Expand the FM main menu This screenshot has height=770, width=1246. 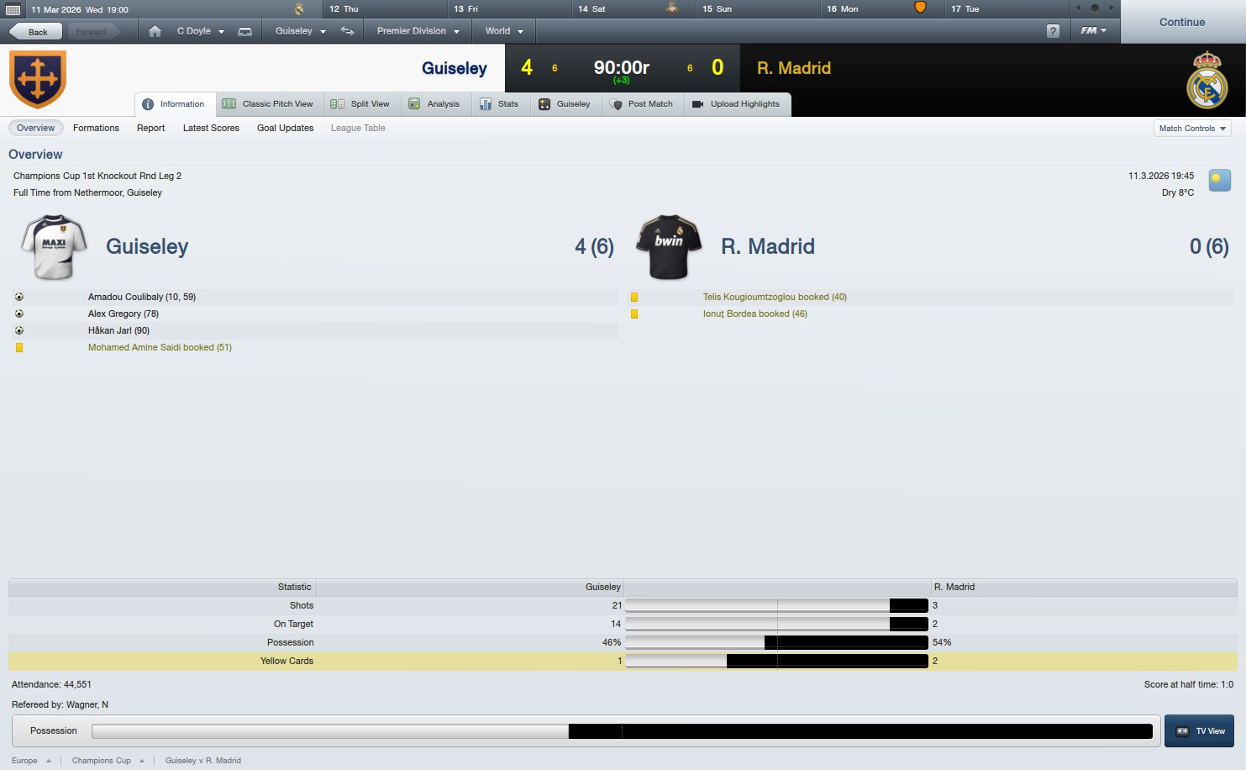tap(1093, 30)
